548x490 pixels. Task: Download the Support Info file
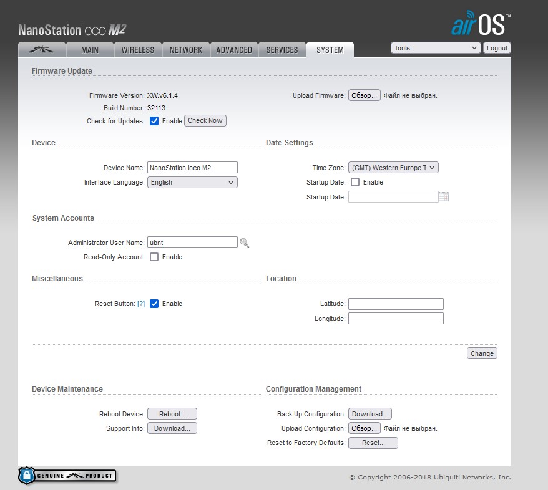[172, 428]
